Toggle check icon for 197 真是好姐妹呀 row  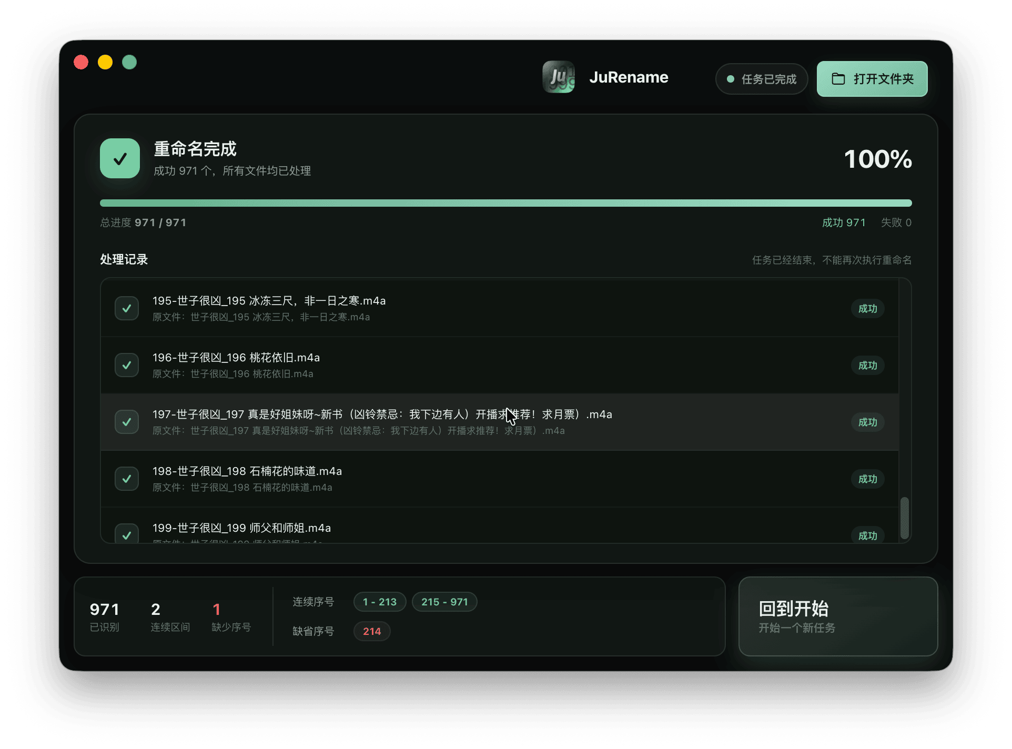(x=127, y=422)
